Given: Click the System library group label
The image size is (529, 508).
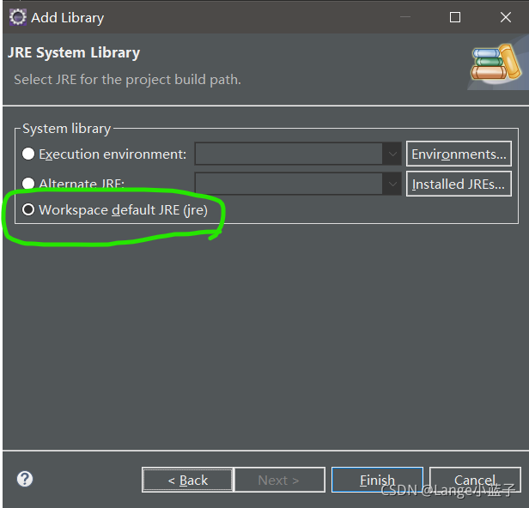Looking at the screenshot, I should pos(66,129).
